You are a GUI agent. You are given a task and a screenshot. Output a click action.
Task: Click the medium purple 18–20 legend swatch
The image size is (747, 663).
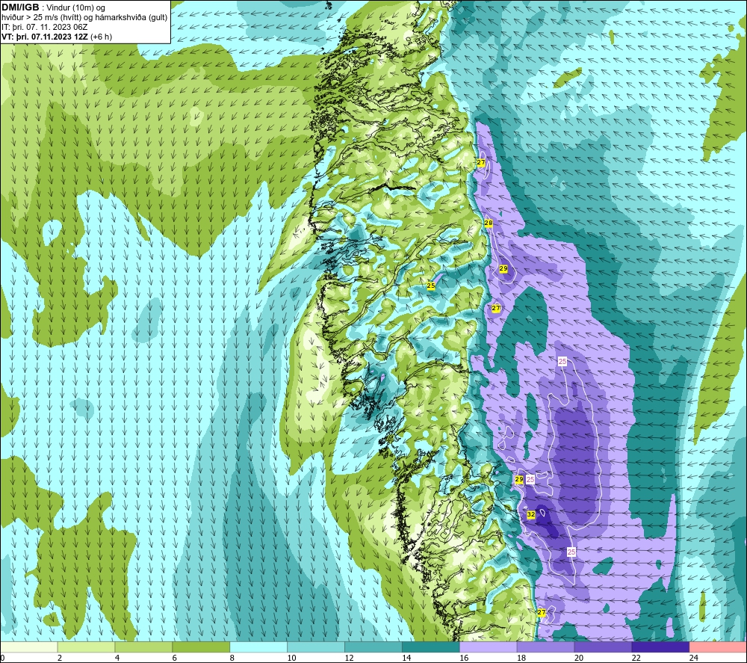click(x=545, y=647)
